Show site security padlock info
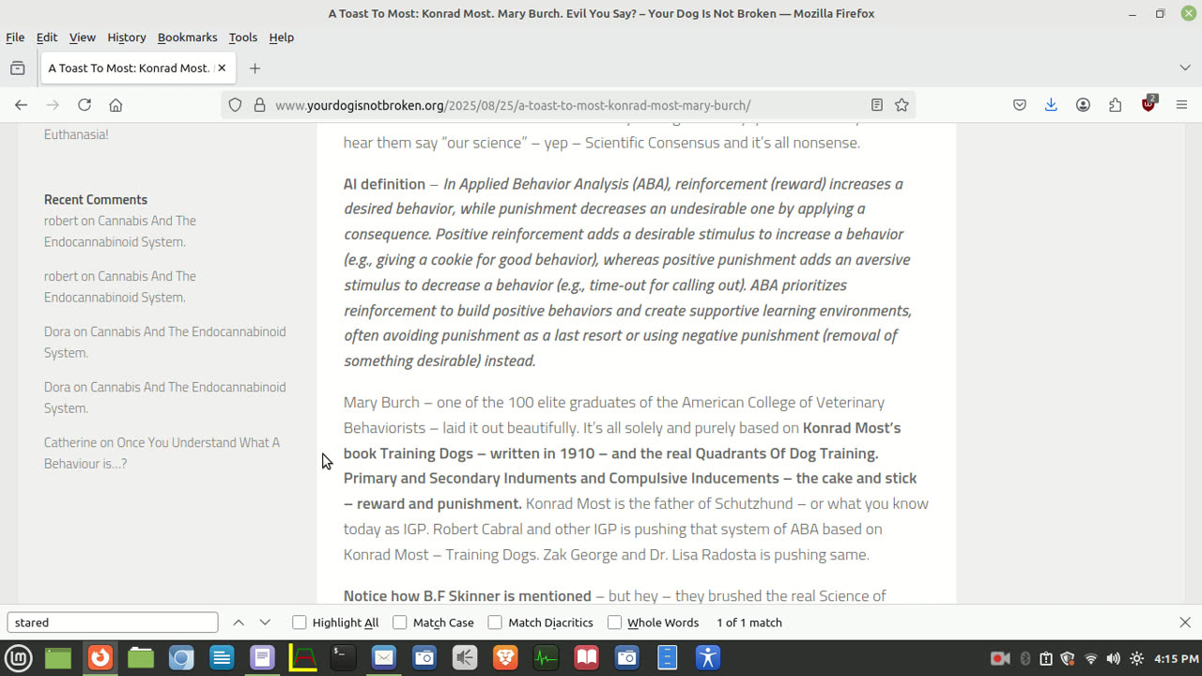Image resolution: width=1202 pixels, height=676 pixels. pyautogui.click(x=260, y=105)
